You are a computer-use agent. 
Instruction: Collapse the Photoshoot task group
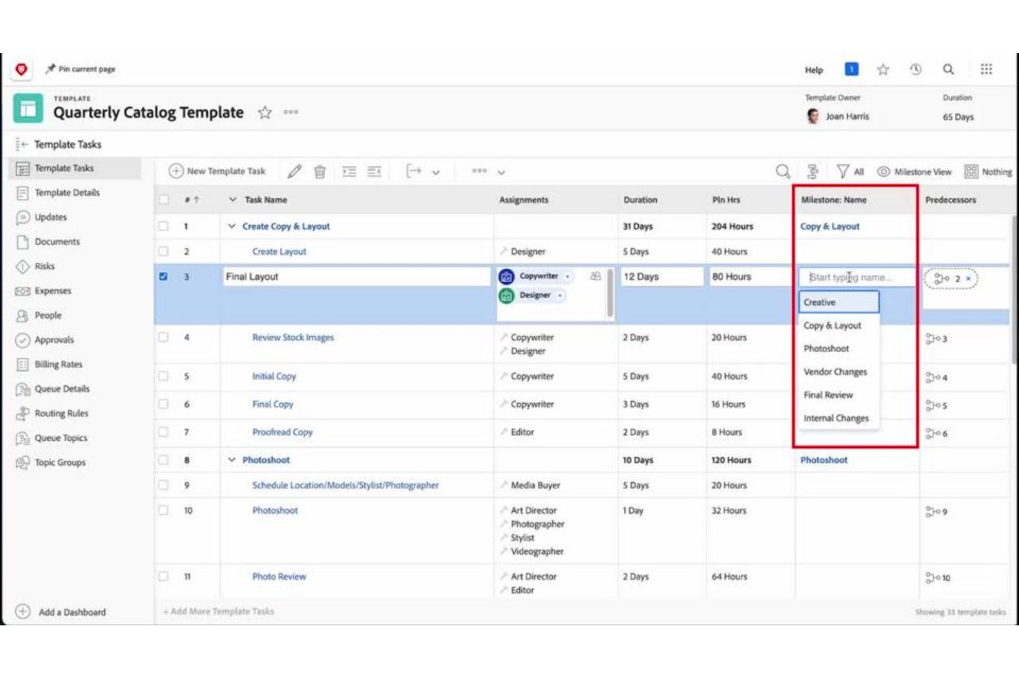coord(232,460)
